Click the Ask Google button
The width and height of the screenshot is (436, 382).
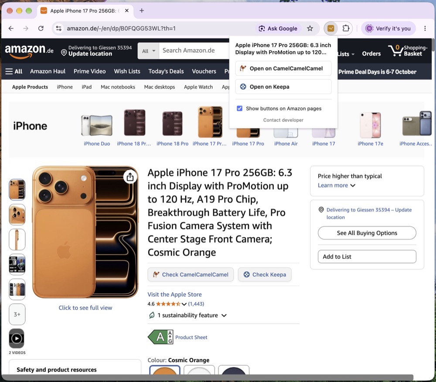pos(278,28)
